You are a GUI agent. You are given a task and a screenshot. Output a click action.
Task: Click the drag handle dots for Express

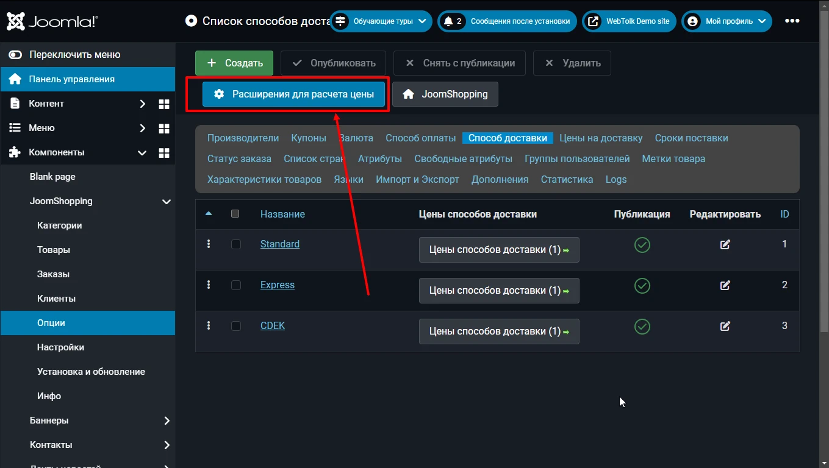coord(209,285)
